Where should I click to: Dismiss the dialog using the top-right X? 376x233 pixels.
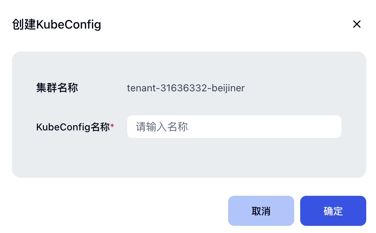356,24
